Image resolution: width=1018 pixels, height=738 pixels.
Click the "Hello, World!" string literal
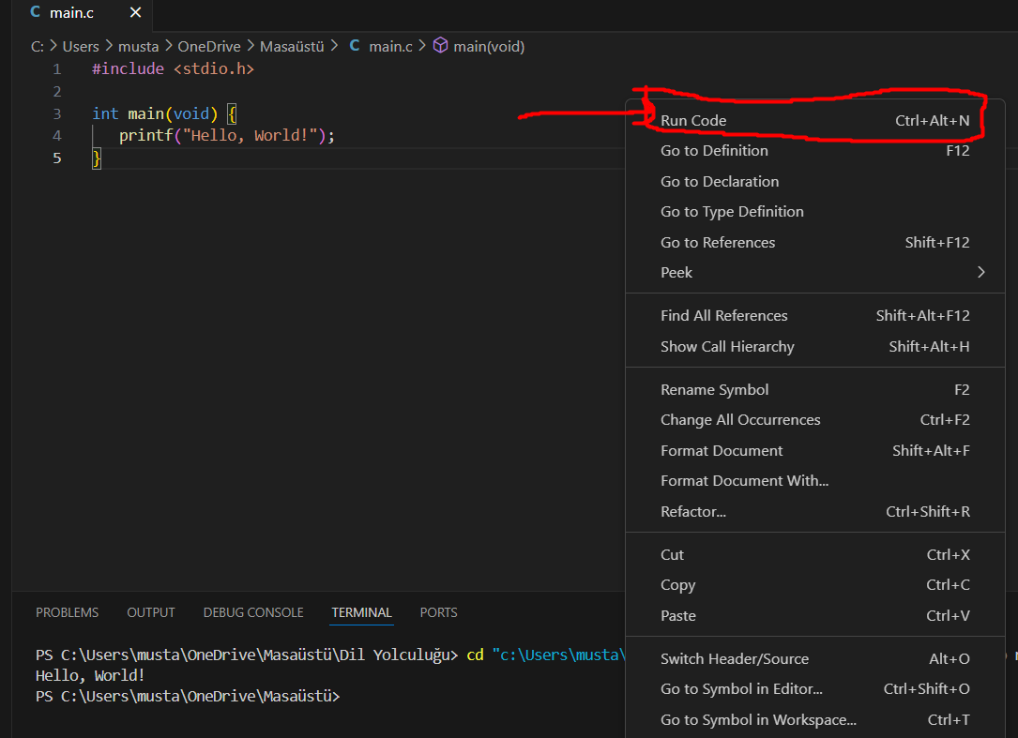pos(250,136)
